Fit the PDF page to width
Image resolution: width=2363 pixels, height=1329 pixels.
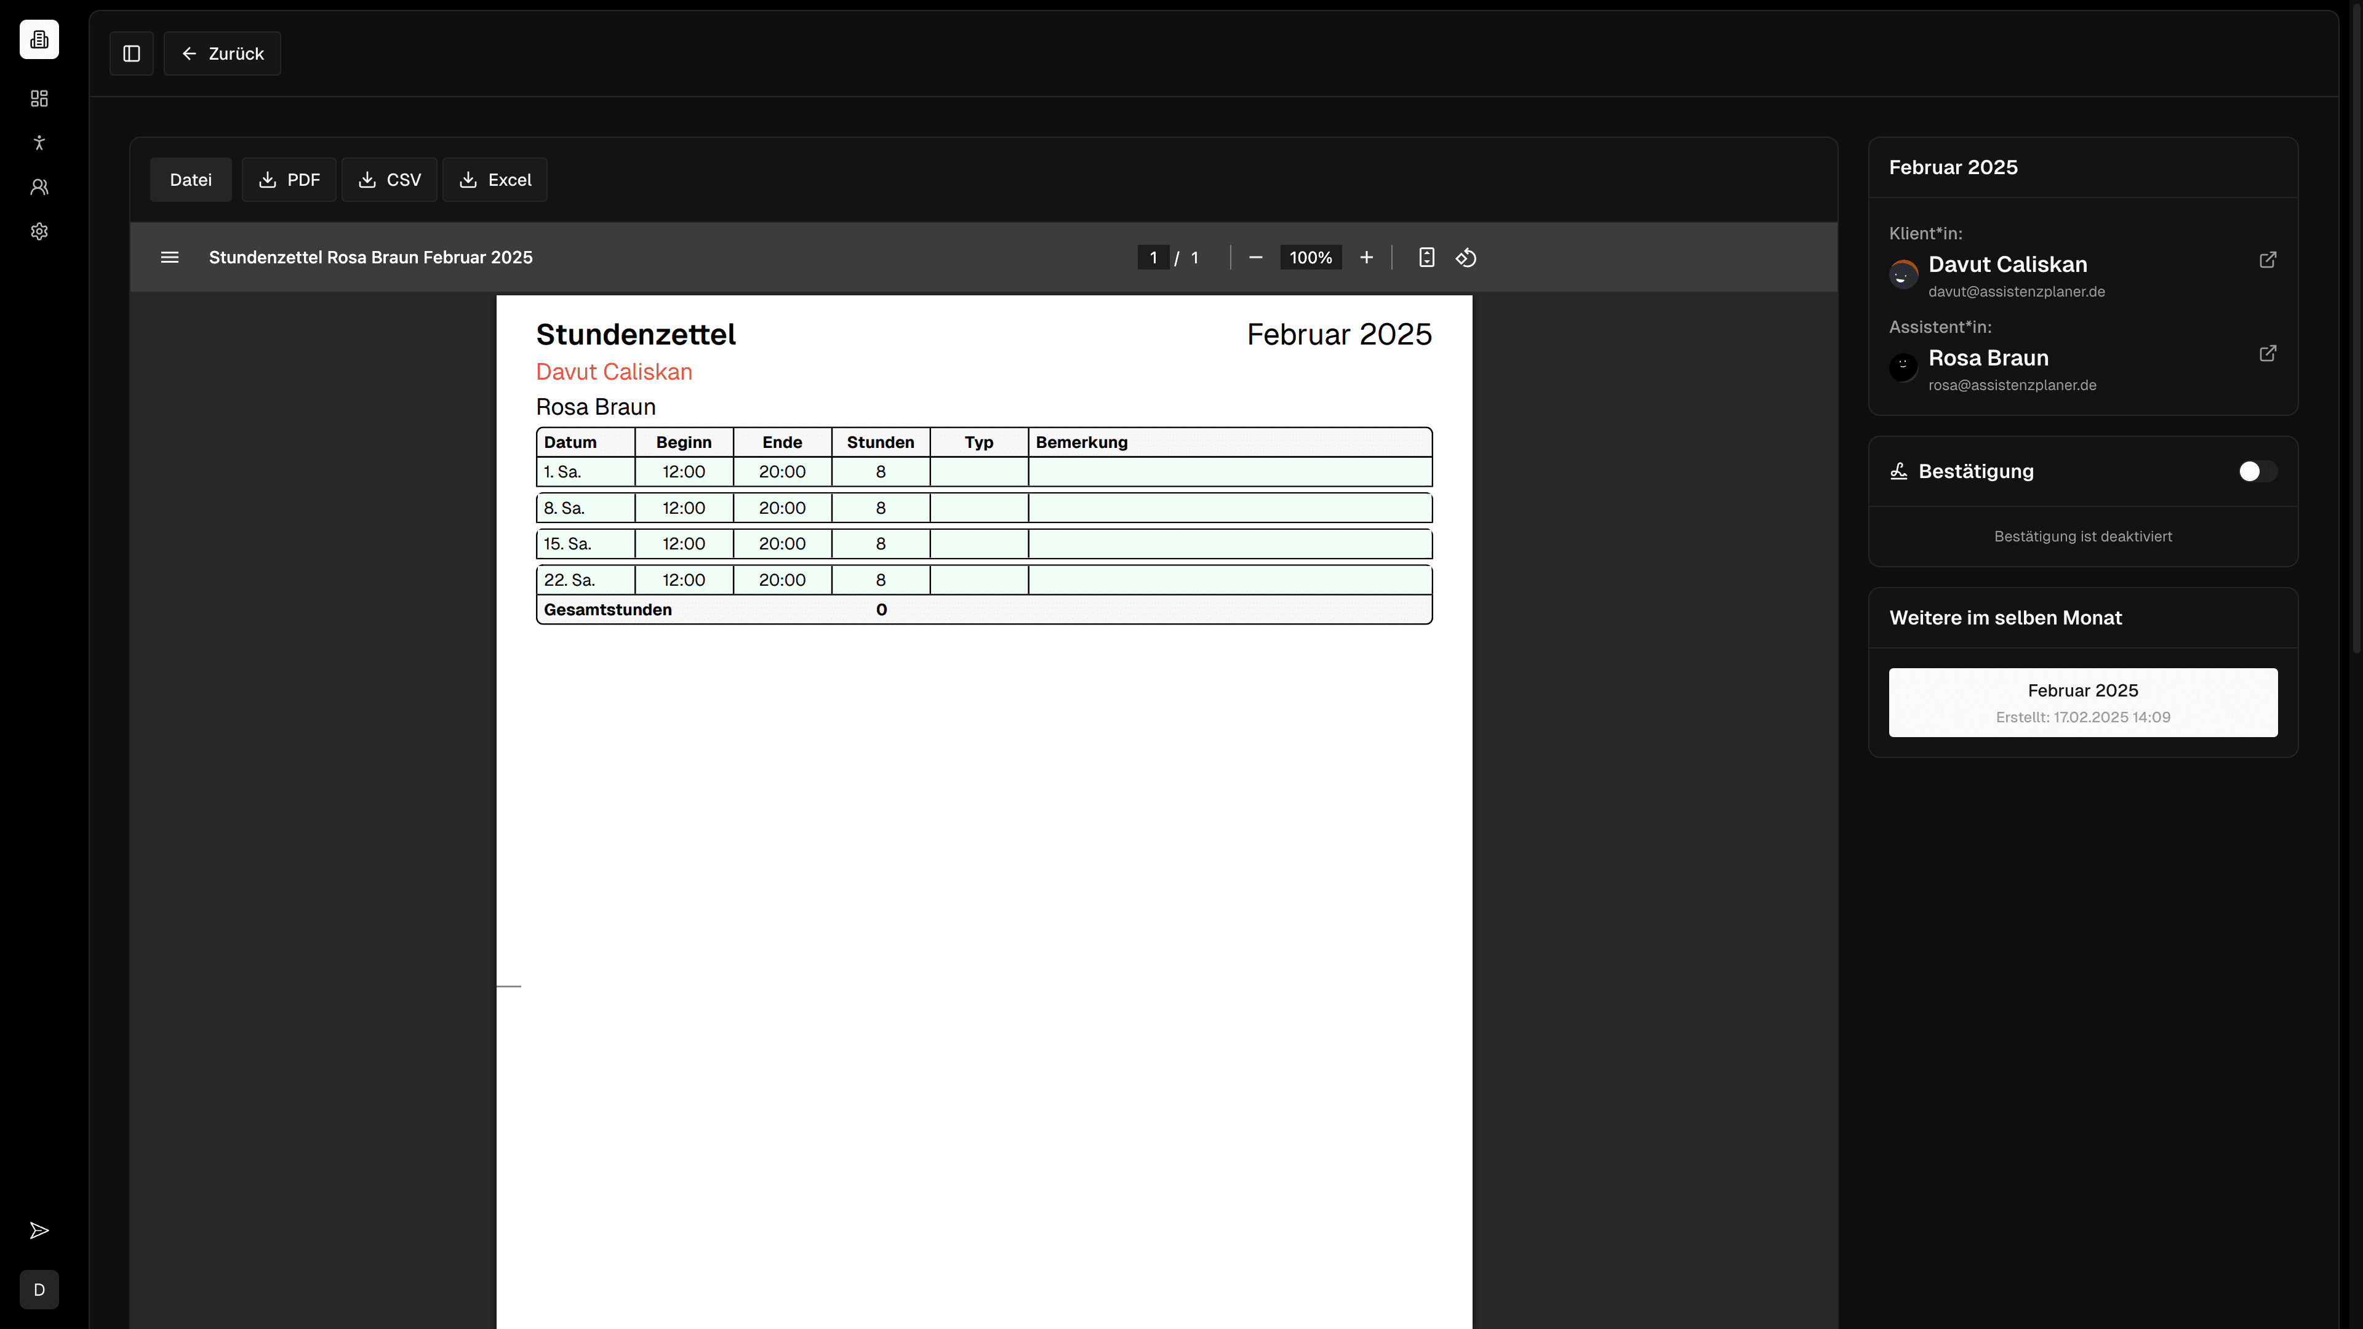[1426, 258]
